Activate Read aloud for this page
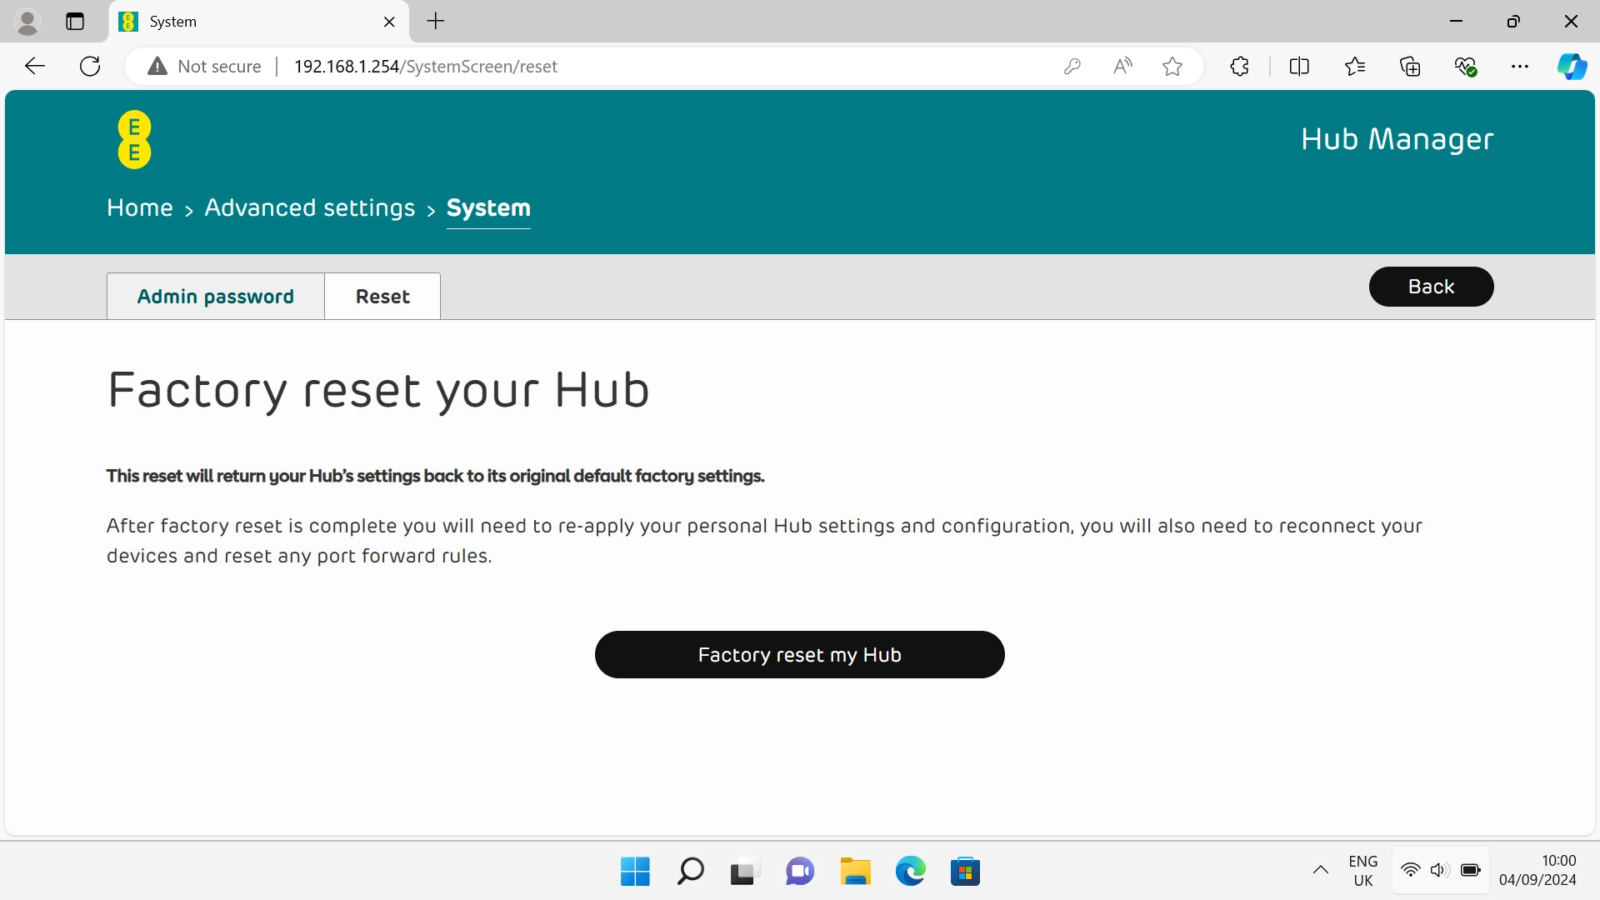 (x=1122, y=66)
